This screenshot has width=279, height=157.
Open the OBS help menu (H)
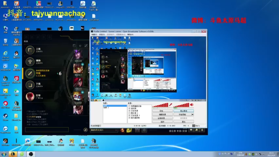tap(130, 35)
